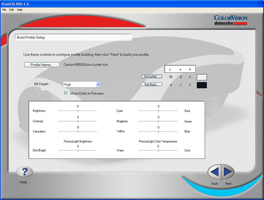Click the reference black color swatch
Screen dimensions: 264x200
[202, 85]
